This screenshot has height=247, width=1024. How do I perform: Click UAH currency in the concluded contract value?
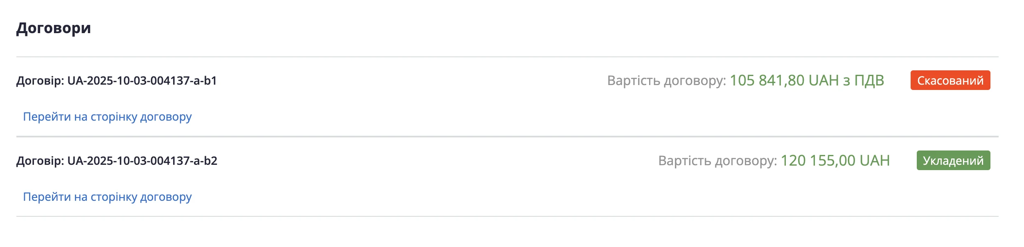[875, 161]
